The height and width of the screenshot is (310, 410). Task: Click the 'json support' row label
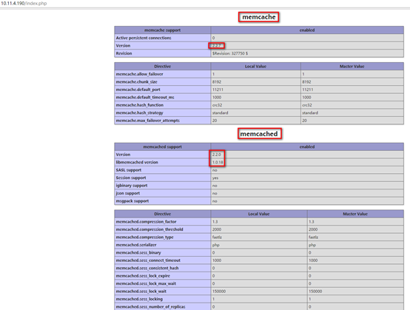click(128, 193)
